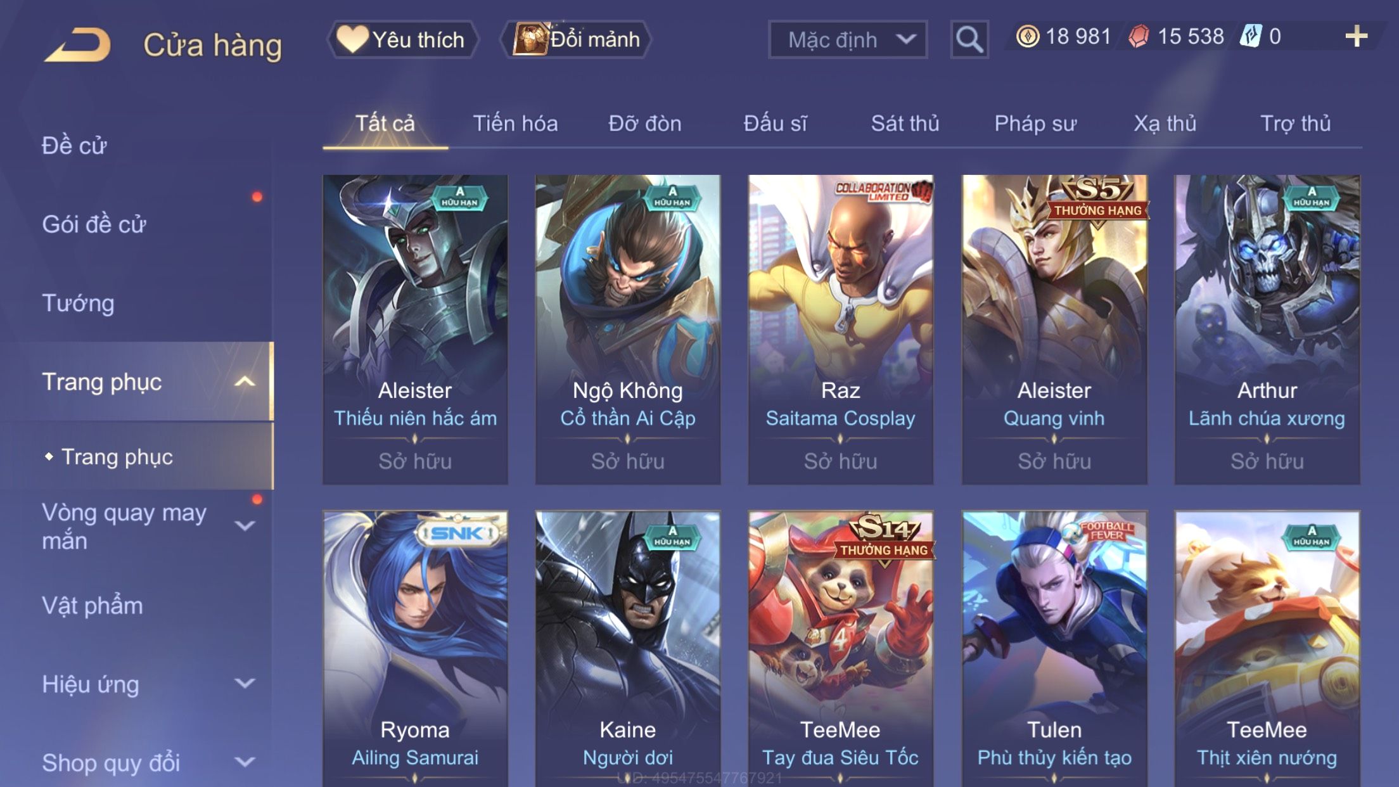Viewport: 1399px width, 787px height.
Task: Switch to the Pháp sư tab
Action: coord(1035,123)
